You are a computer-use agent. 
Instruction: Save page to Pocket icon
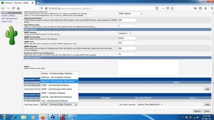coord(168,8)
